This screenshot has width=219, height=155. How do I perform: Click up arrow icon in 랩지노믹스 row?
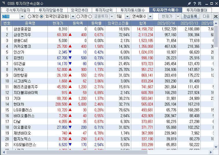[x=70, y=139]
